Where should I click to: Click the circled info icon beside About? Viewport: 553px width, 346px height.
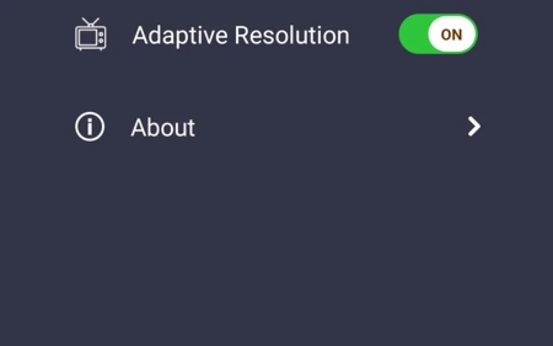click(90, 127)
